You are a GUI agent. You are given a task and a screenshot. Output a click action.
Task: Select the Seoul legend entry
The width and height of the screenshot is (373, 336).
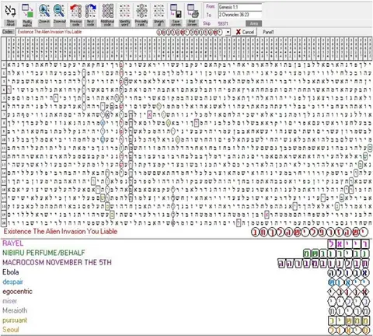pyautogui.click(x=11, y=330)
